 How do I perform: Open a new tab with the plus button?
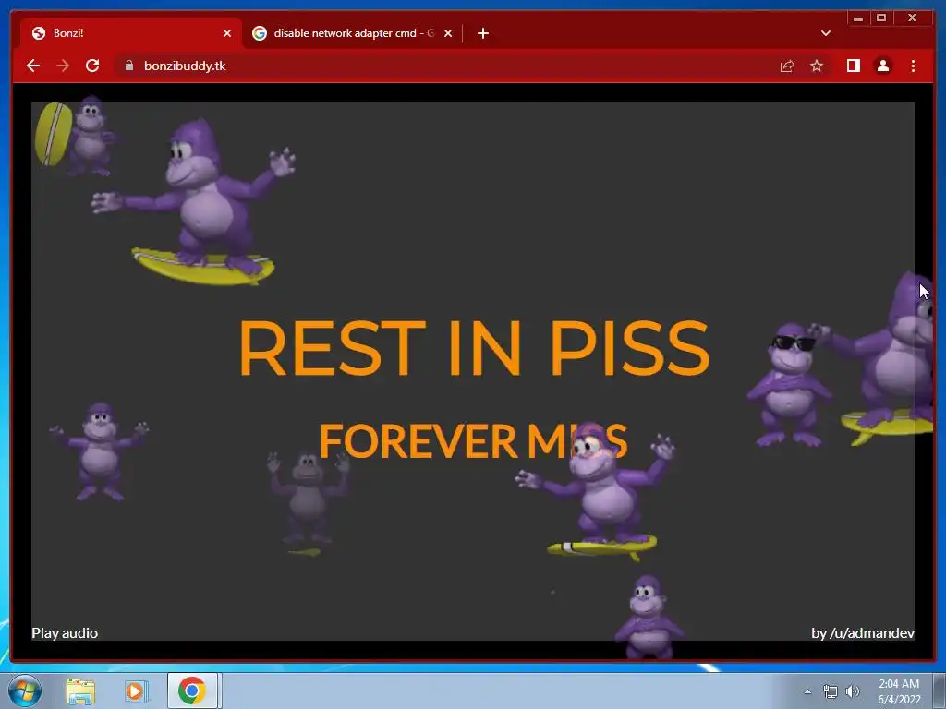(482, 33)
